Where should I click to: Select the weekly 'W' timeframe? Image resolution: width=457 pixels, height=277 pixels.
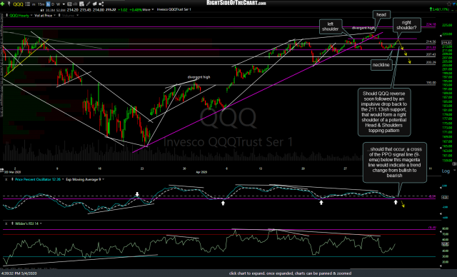[x=59, y=4]
